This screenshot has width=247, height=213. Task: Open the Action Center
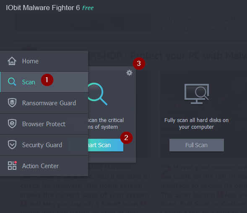44,166
